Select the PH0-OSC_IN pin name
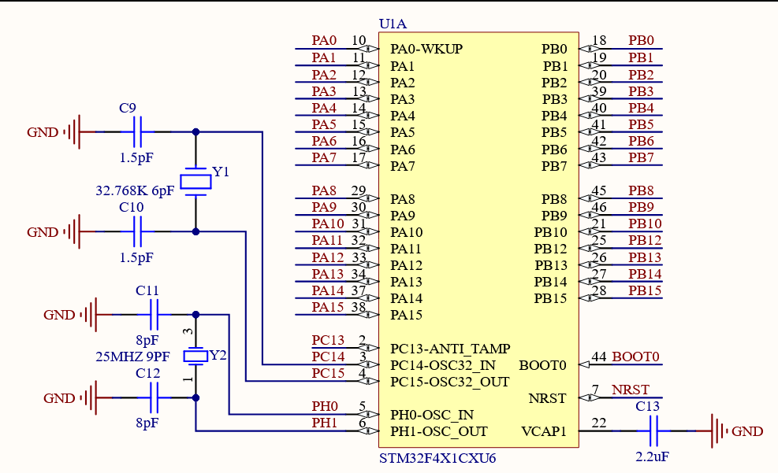The image size is (778, 473). [x=434, y=415]
